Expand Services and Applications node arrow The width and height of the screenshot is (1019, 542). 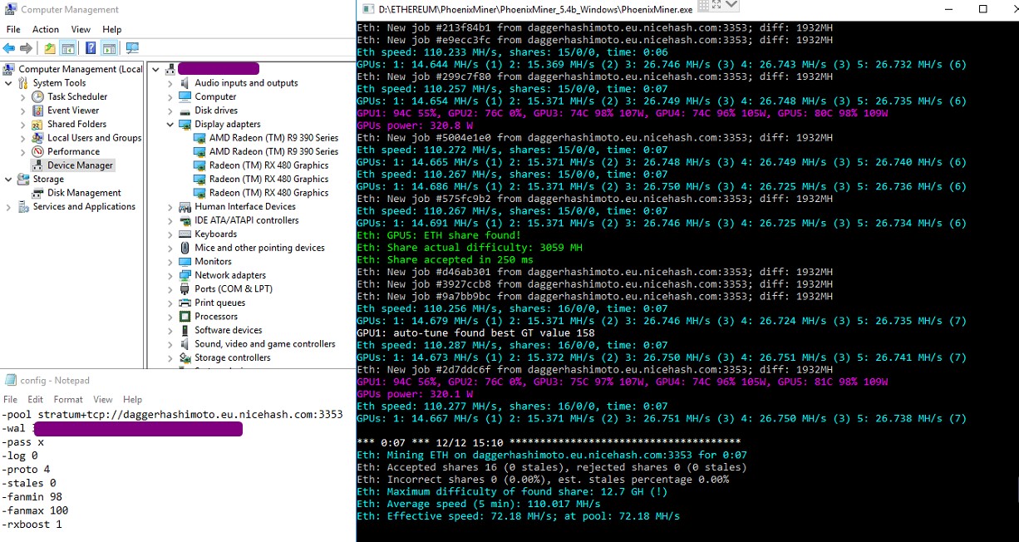8,207
